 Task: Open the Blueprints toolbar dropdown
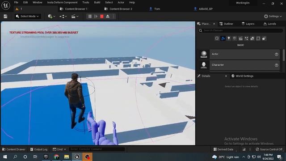[63, 17]
